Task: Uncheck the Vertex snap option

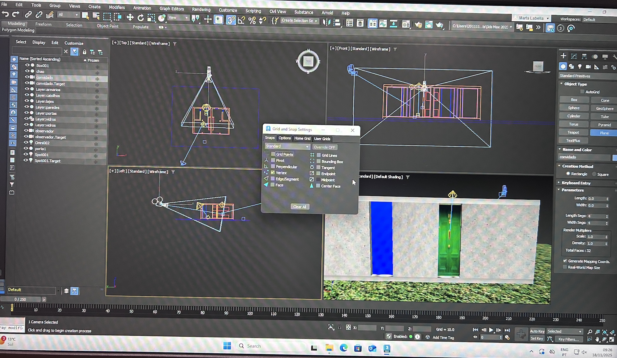Action: click(x=273, y=173)
